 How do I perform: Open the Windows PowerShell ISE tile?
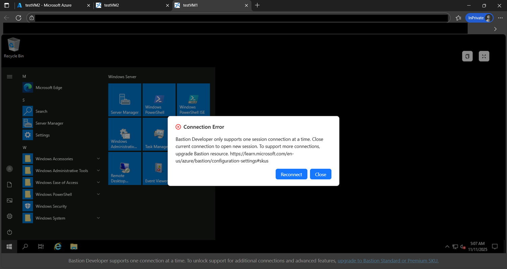coord(193,100)
